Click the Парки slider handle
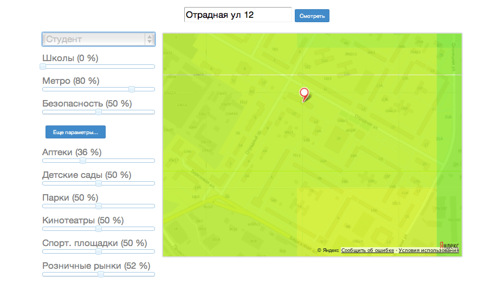The height and width of the screenshot is (285, 492). pos(99,206)
